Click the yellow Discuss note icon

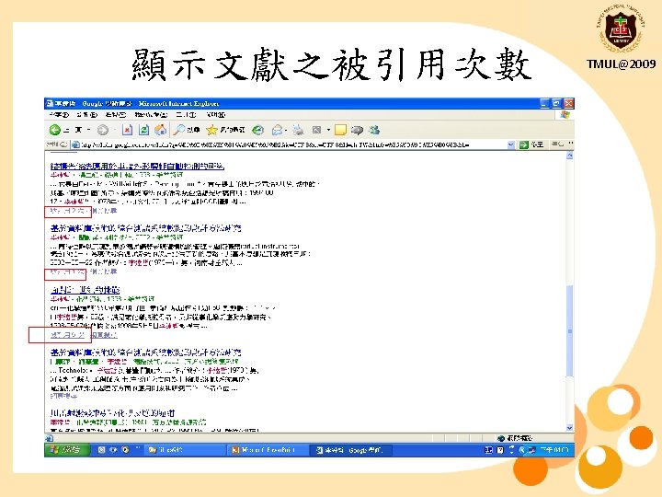pyautogui.click(x=340, y=130)
